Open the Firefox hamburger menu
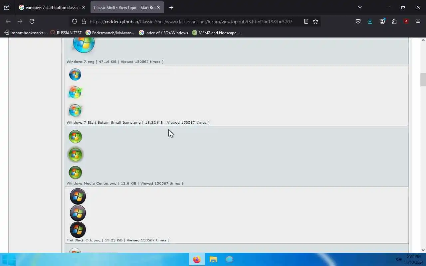426x266 pixels. (x=418, y=21)
